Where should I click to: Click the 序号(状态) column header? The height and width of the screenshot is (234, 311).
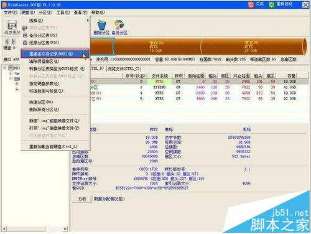pos(135,76)
